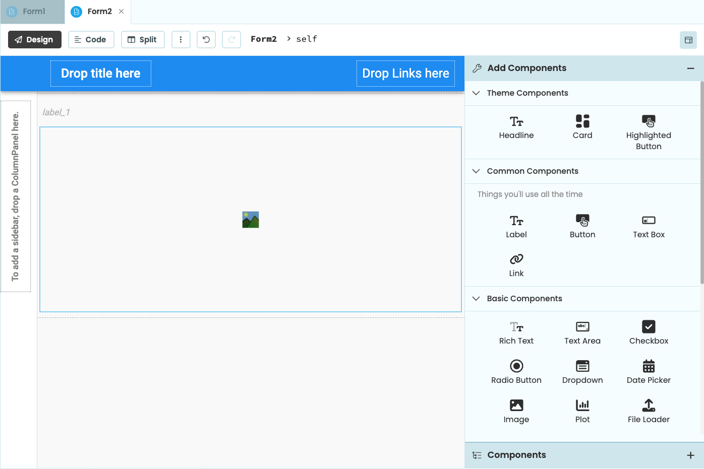Add a Headline component
704x469 pixels.
point(516,127)
